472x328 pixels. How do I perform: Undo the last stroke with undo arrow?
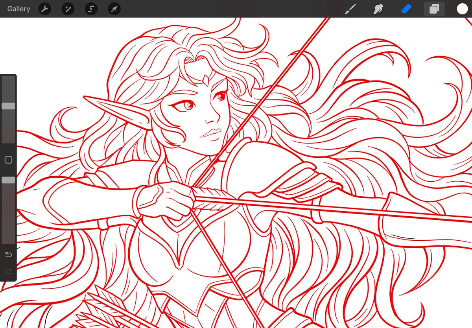(8, 254)
